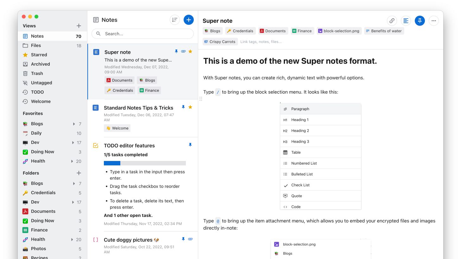
Task: Click the Benefits of water linked note
Action: [384, 31]
